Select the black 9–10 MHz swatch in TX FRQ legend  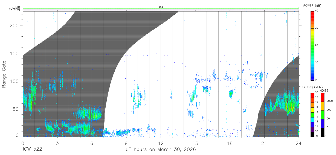click(312, 134)
